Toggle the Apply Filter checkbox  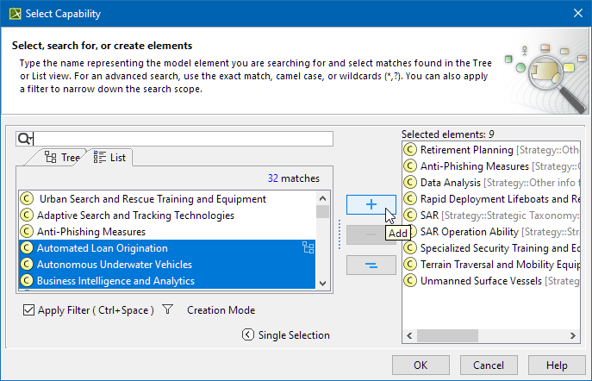[x=28, y=310]
